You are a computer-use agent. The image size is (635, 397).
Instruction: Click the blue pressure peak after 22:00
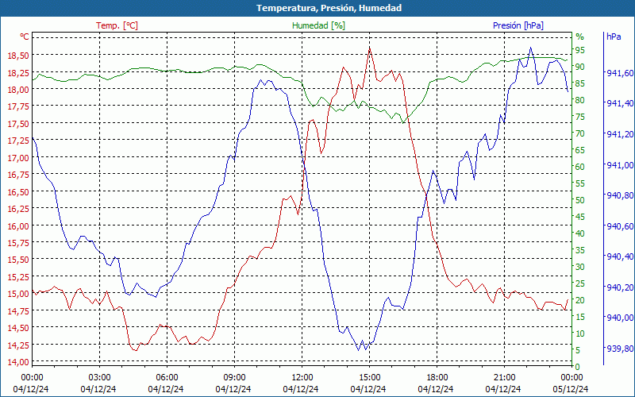point(530,48)
